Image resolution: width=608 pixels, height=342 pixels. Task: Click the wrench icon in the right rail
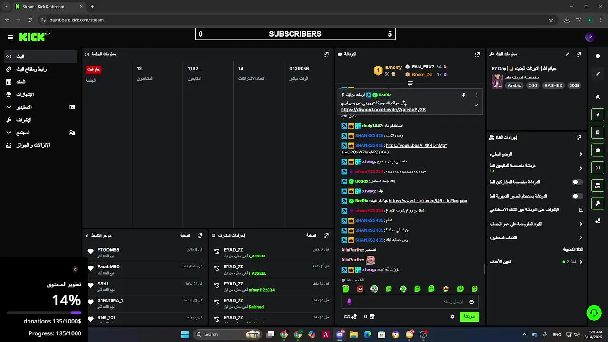(x=598, y=203)
